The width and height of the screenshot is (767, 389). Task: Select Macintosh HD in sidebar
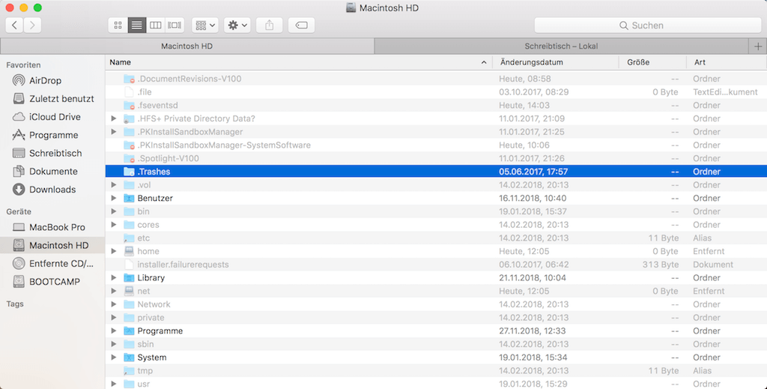(x=52, y=245)
